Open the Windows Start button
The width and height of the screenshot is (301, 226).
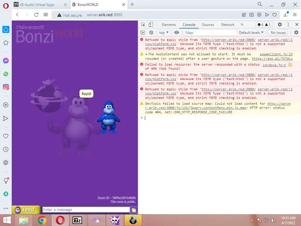tap(7, 220)
